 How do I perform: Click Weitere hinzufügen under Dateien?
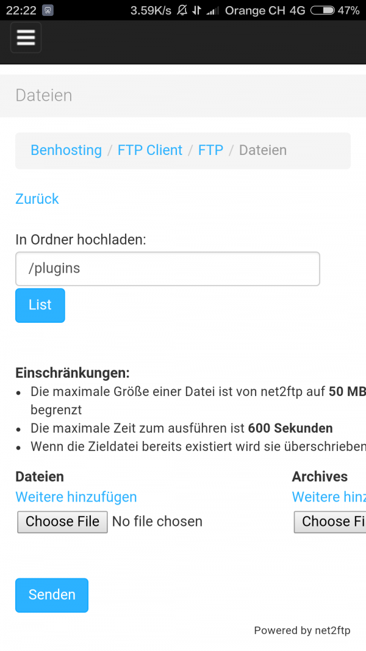[x=76, y=497]
